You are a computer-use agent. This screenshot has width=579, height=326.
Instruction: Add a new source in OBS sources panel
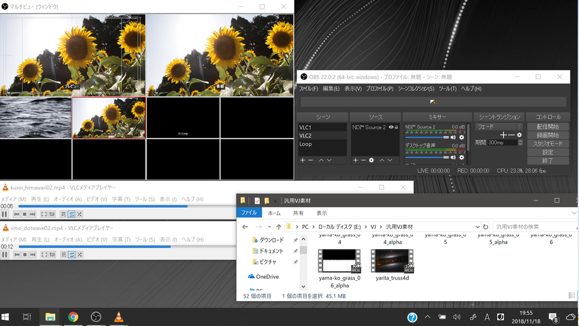click(356, 160)
